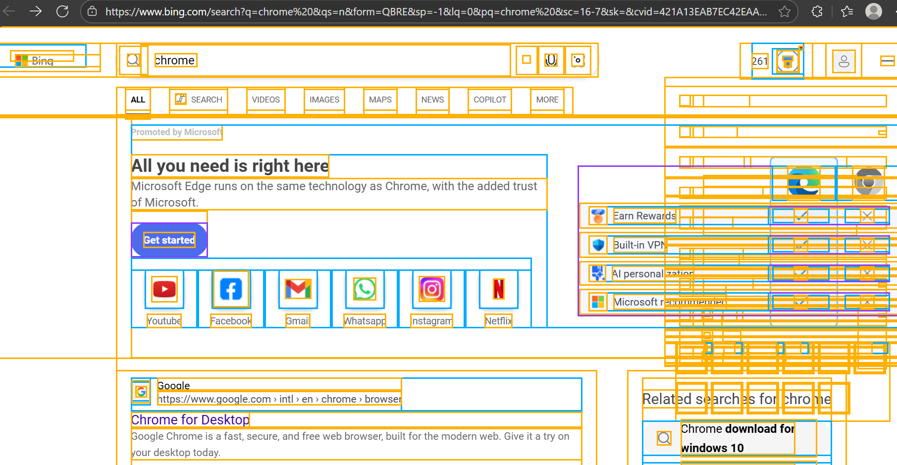
Task: Switch to the IMAGES tab
Action: click(x=324, y=100)
